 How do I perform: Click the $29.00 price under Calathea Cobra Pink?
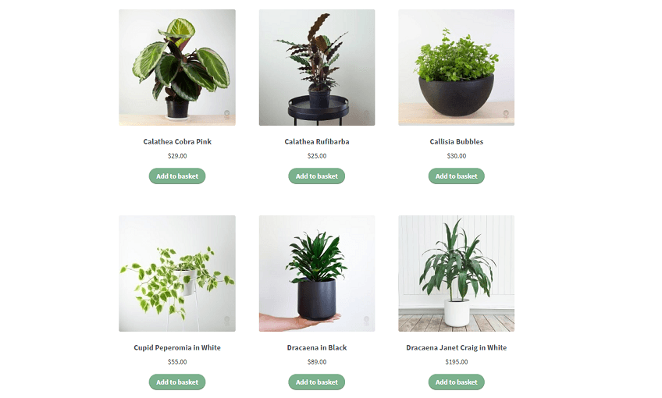pyautogui.click(x=177, y=156)
